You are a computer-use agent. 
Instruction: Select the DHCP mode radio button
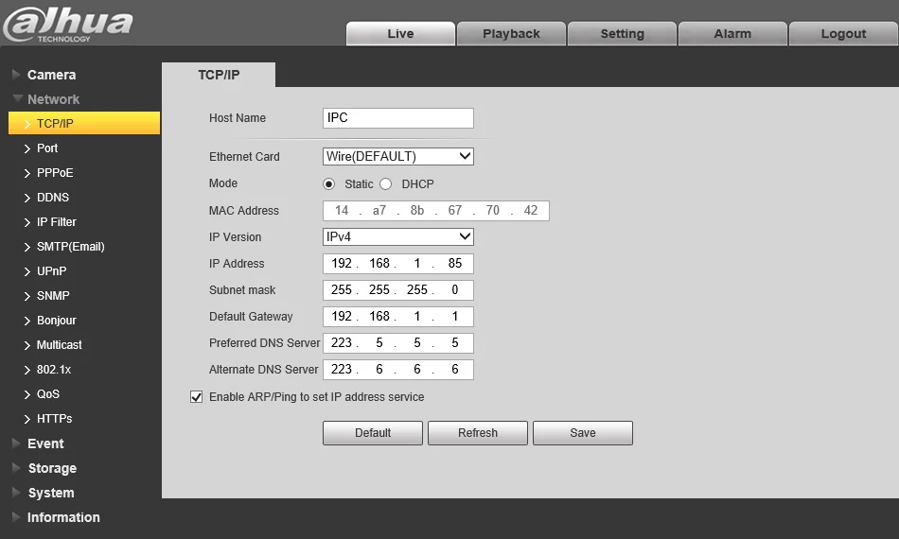pos(386,184)
